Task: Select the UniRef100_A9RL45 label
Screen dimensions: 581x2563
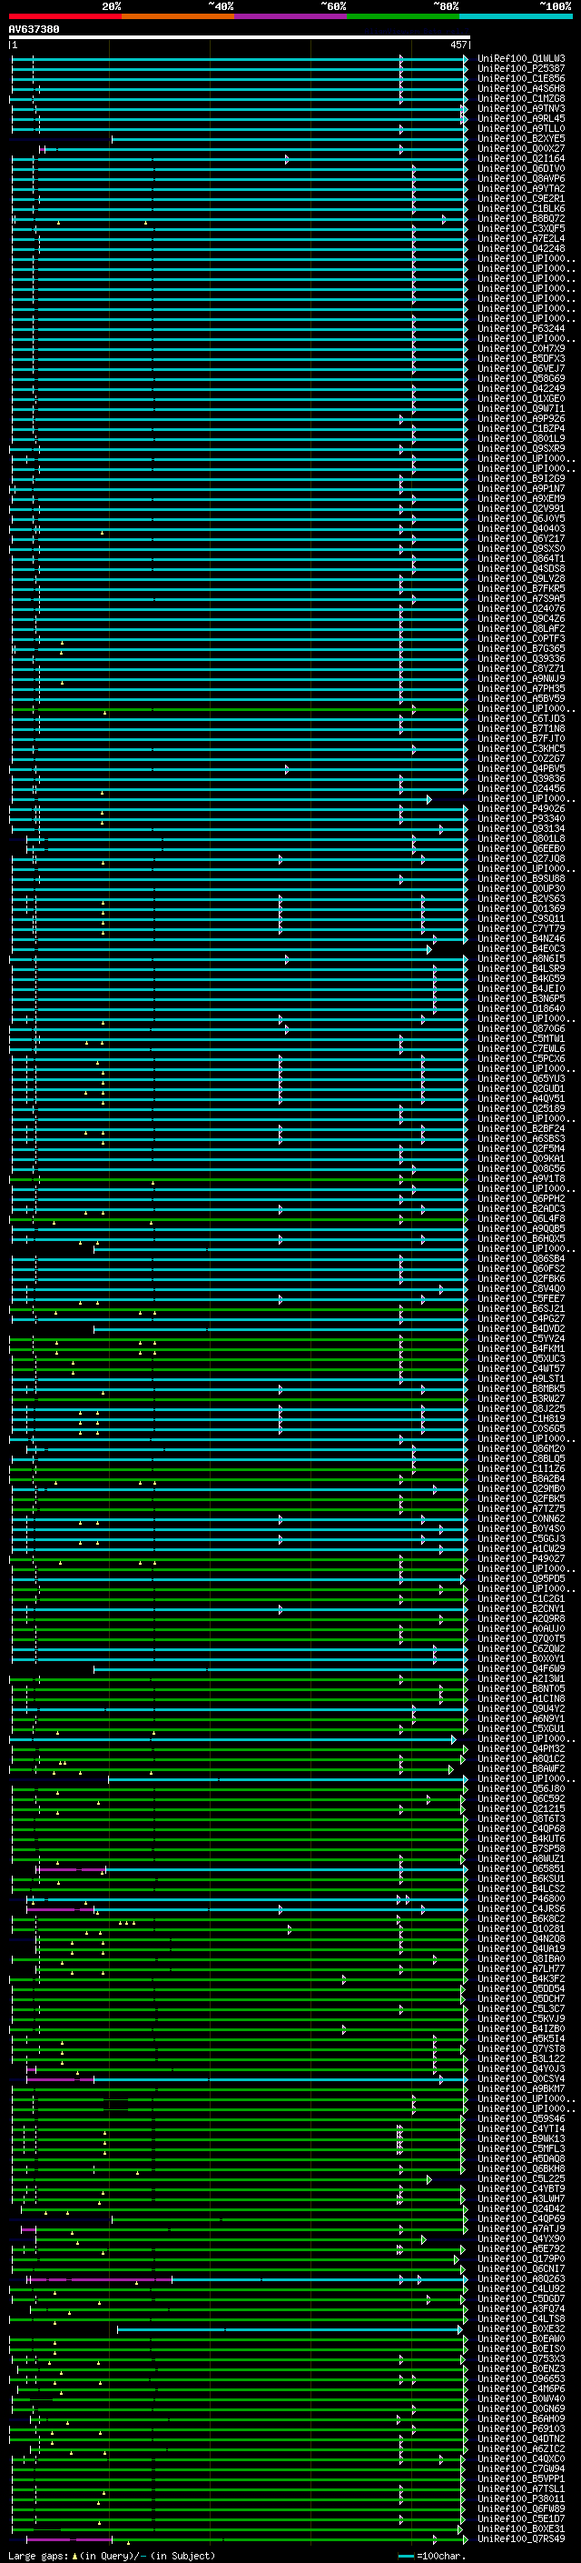Action: pyautogui.click(x=521, y=118)
